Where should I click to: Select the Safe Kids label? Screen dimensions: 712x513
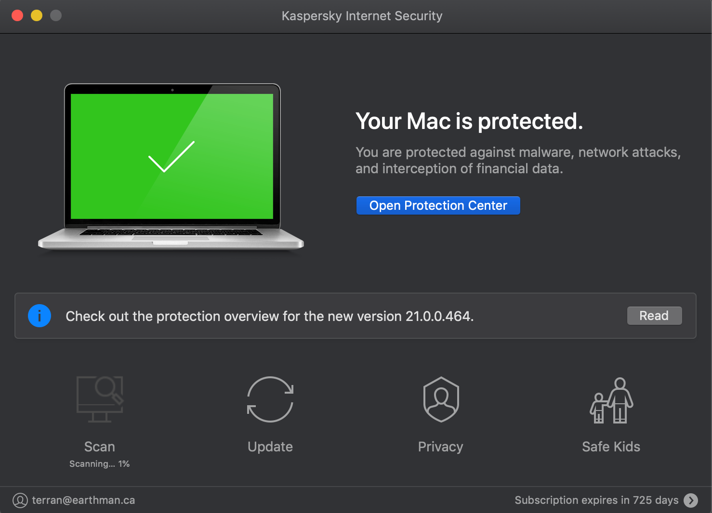611,447
